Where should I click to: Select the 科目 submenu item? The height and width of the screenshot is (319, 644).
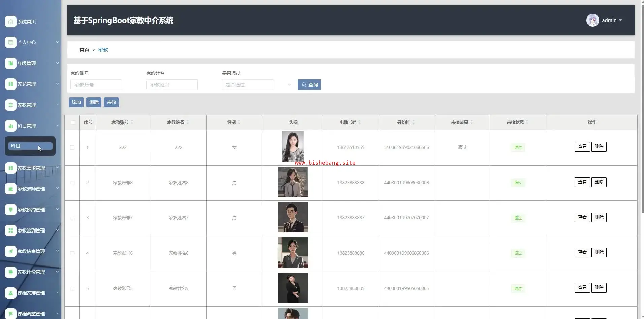click(x=30, y=146)
